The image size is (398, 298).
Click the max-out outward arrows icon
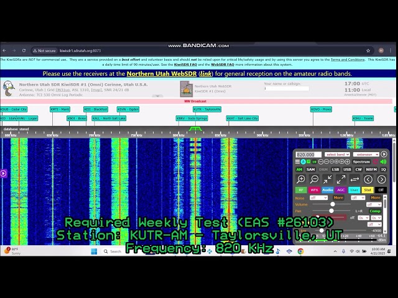tap(341, 179)
